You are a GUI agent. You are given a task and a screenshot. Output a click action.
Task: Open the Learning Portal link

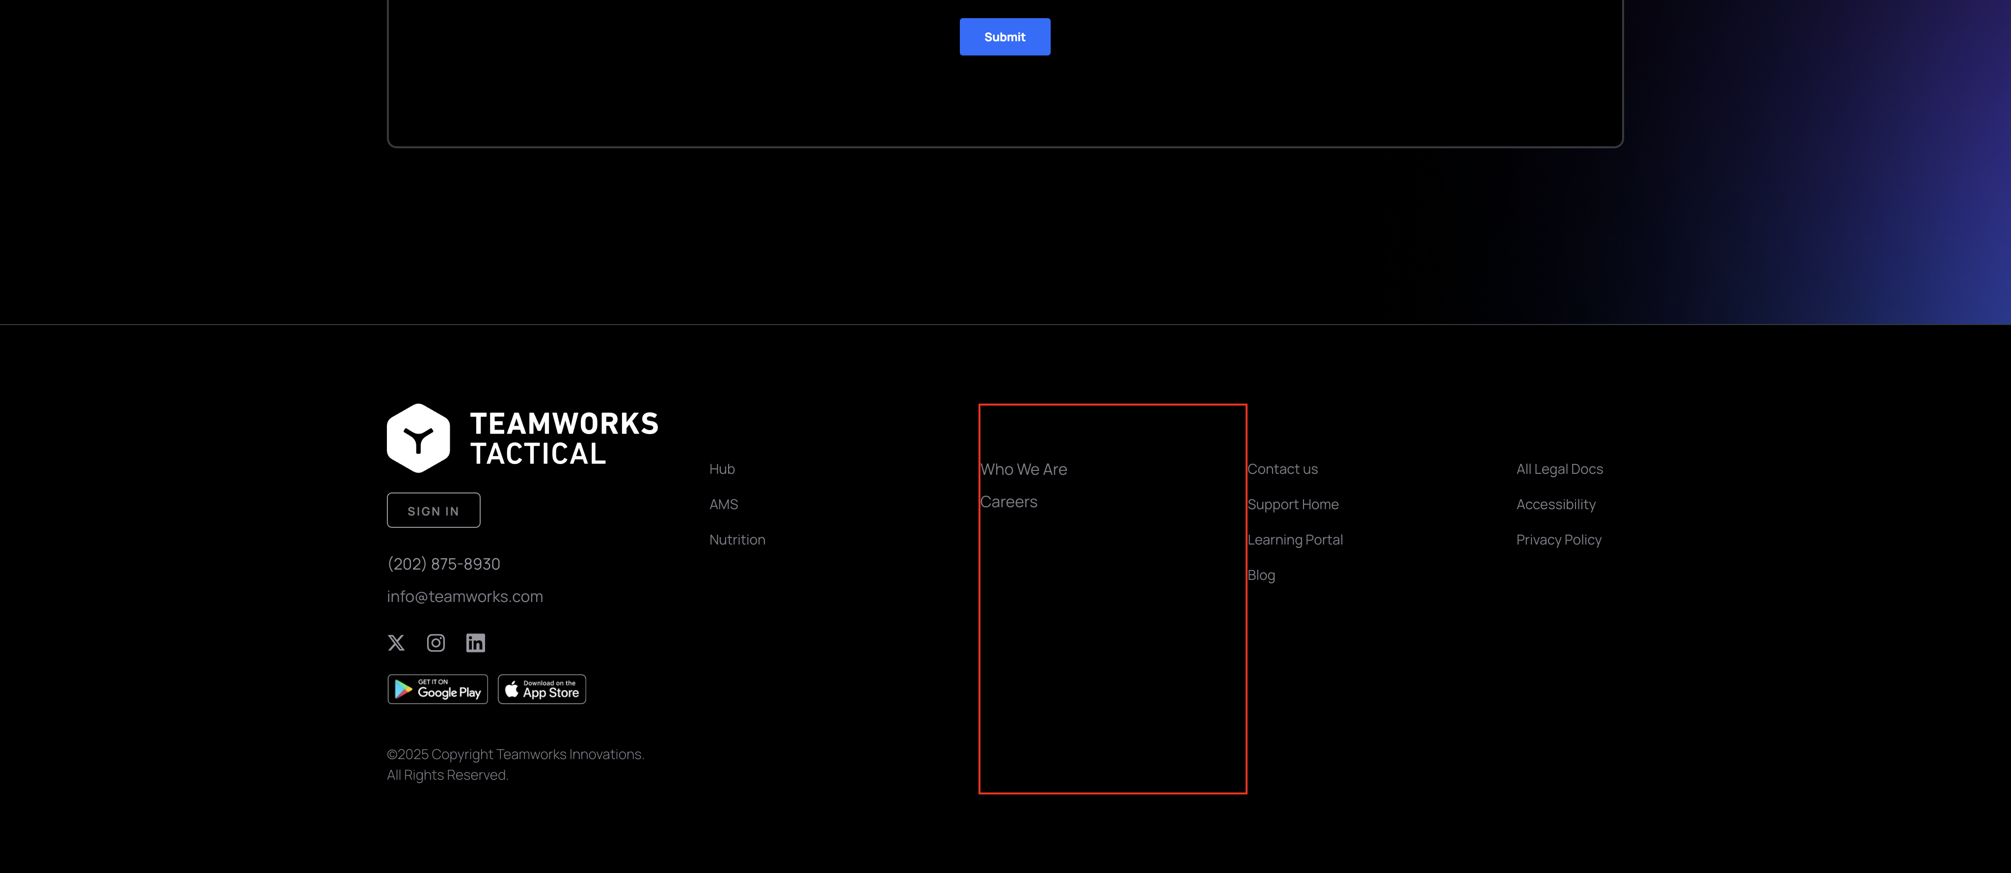pos(1295,540)
